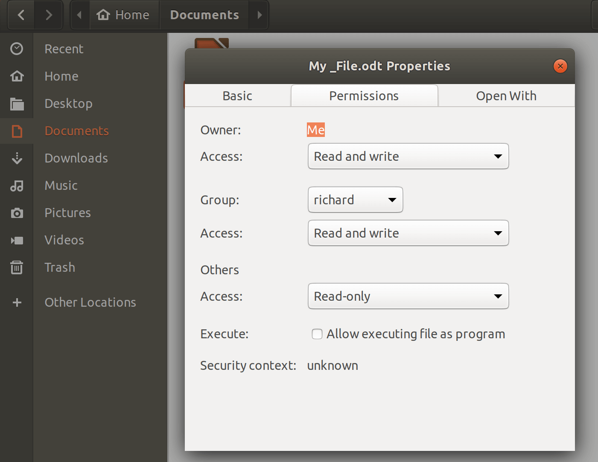Expand the Group dropdown showing richard
Image resolution: width=598 pixels, height=462 pixels.
[355, 200]
